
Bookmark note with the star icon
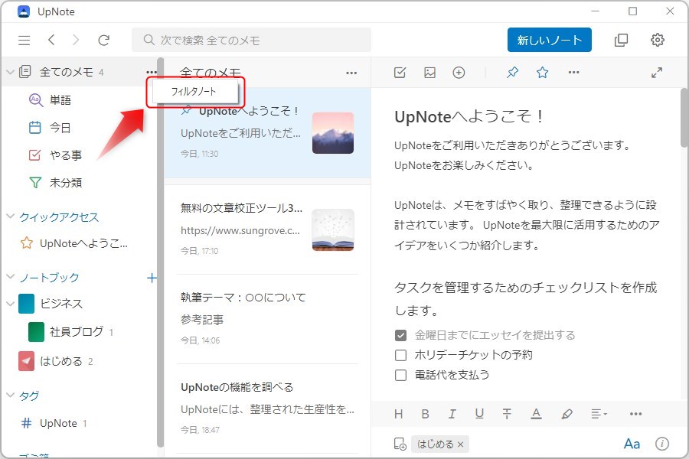542,73
